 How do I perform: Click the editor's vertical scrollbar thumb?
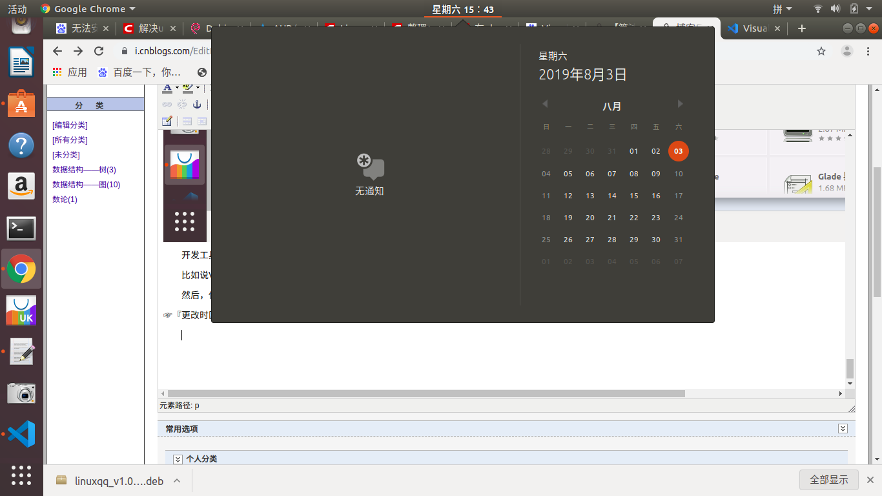(850, 369)
